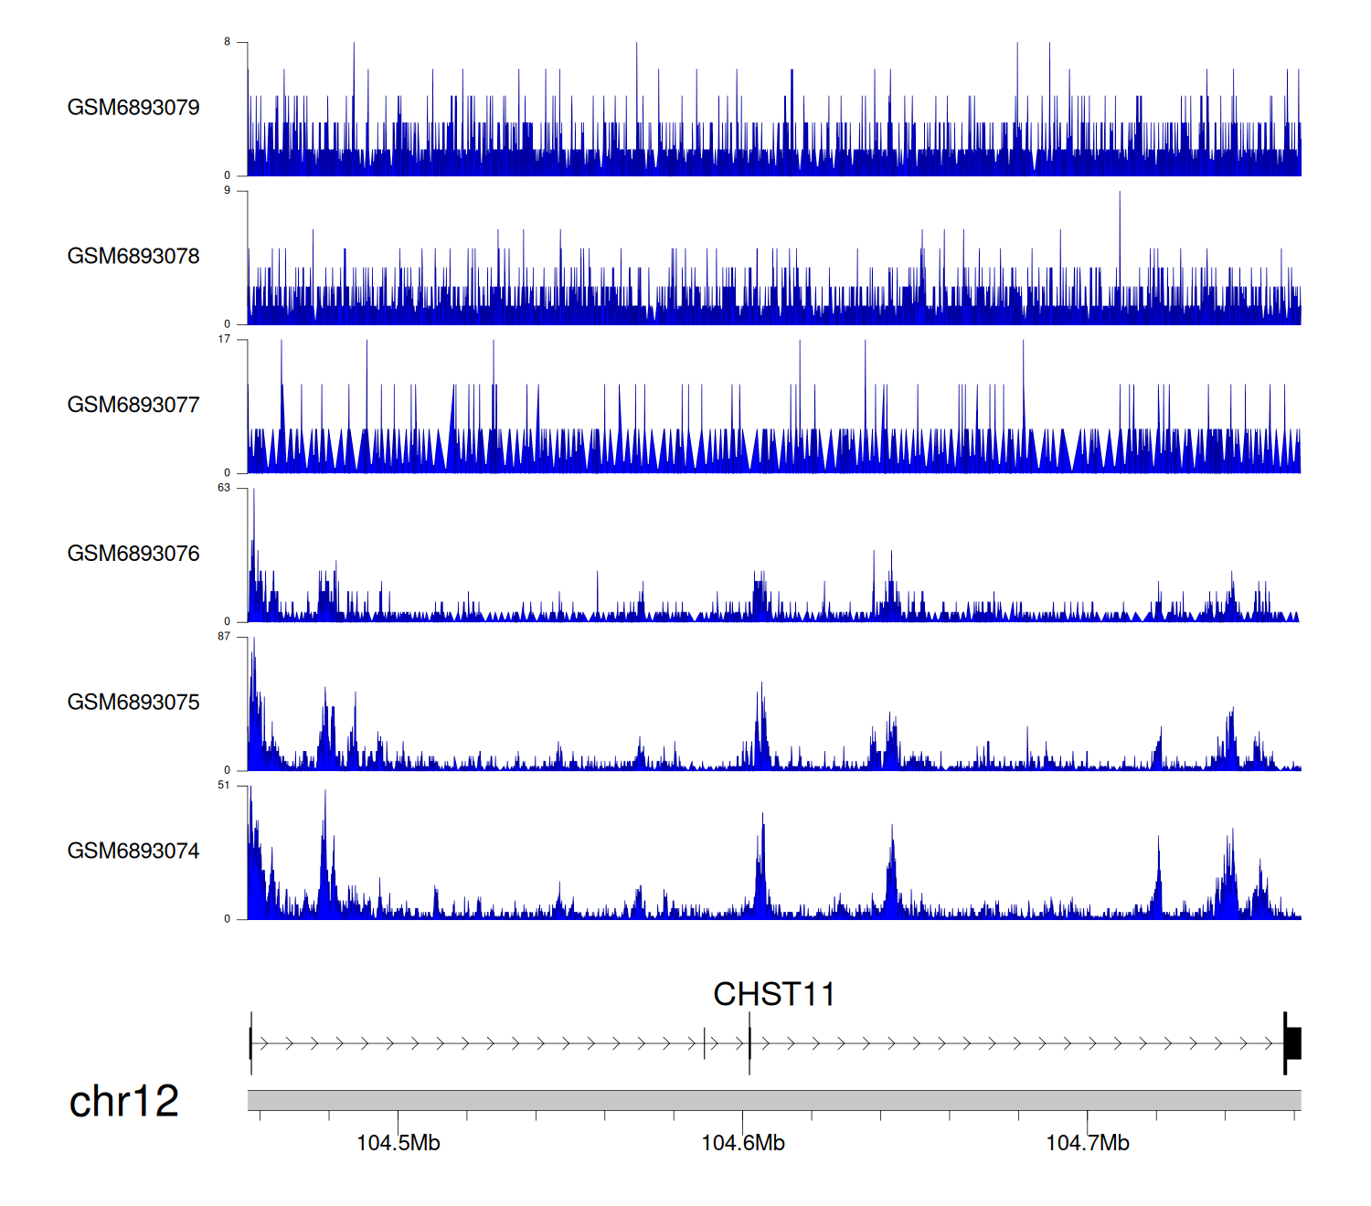
Task: Click the CHST11 gene name
Action: pyautogui.click(x=773, y=994)
